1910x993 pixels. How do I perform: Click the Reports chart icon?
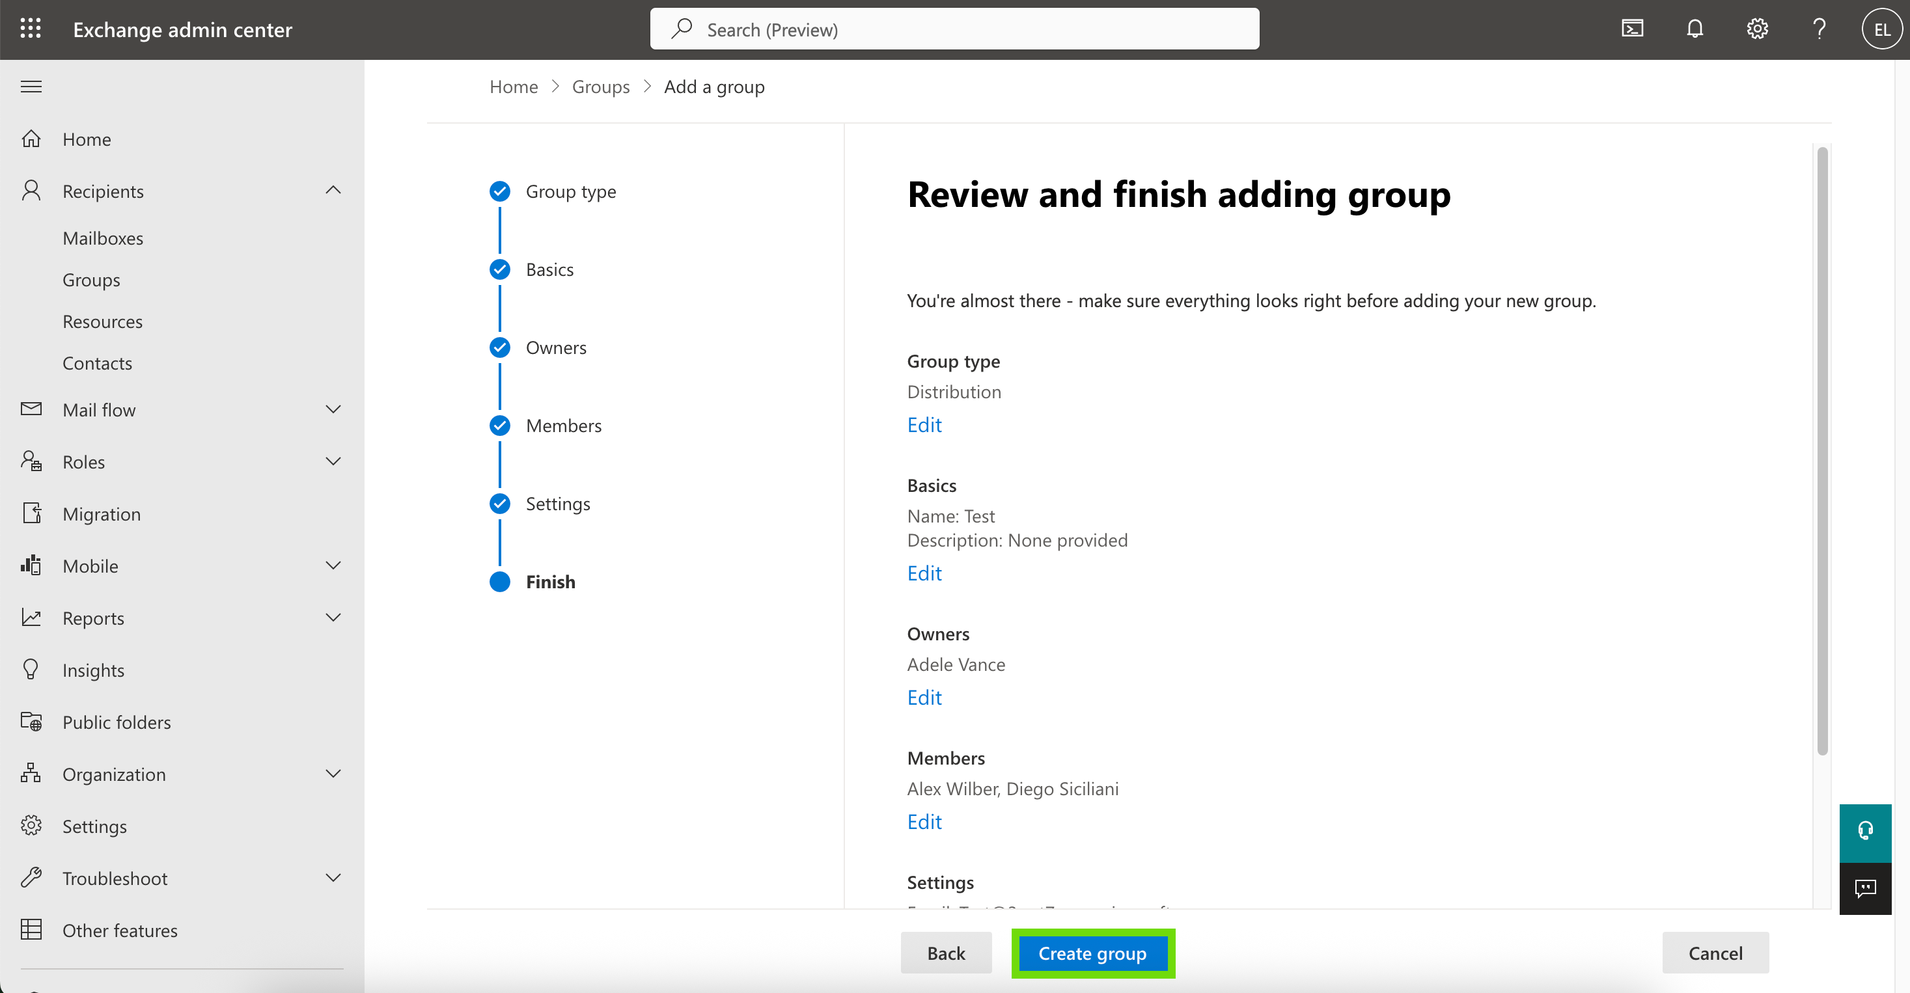(x=31, y=616)
